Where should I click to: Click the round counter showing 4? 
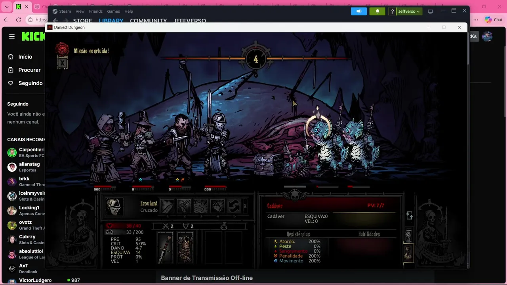(x=256, y=59)
